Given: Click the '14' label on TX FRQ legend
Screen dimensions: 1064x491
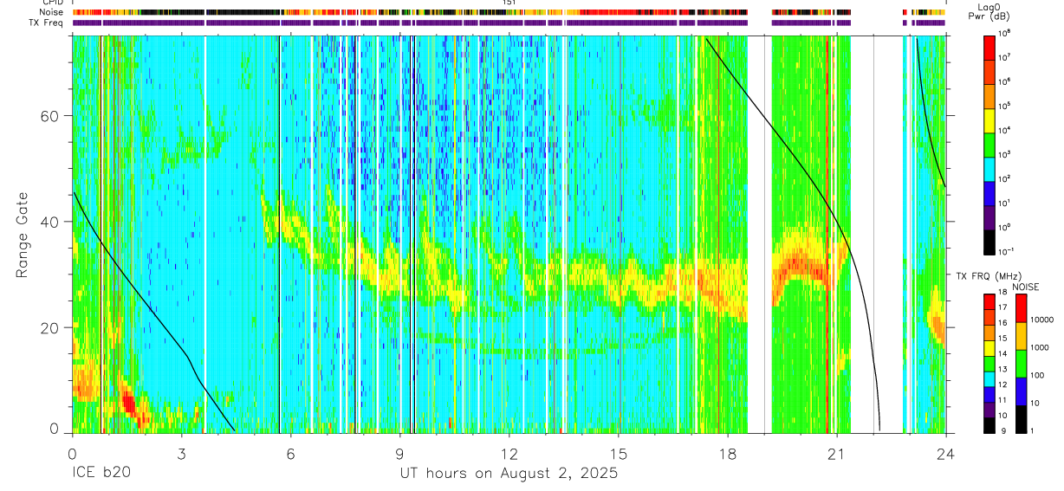Looking at the screenshot, I should pos(1002,354).
